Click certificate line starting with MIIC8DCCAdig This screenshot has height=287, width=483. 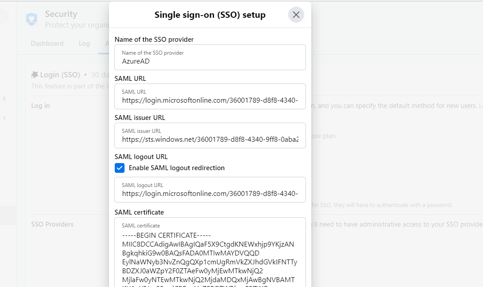point(208,244)
